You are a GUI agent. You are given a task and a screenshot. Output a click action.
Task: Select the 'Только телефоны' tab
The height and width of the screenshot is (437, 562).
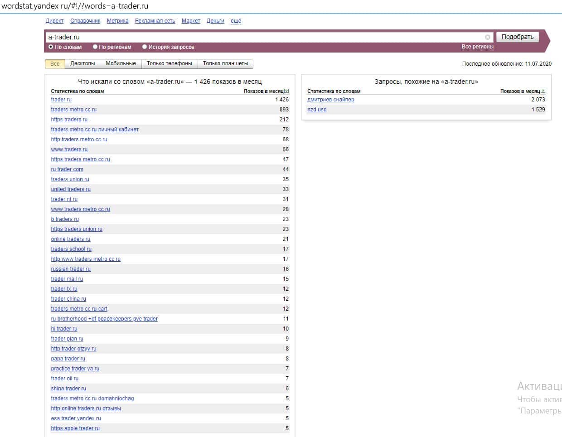pyautogui.click(x=169, y=63)
